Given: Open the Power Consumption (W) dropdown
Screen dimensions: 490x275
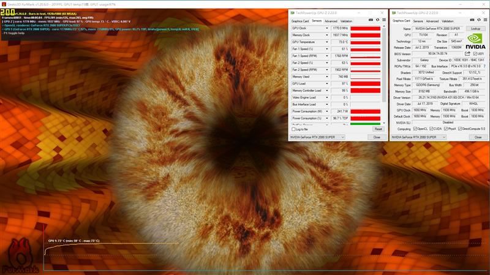Looking at the screenshot, I should (327, 111).
